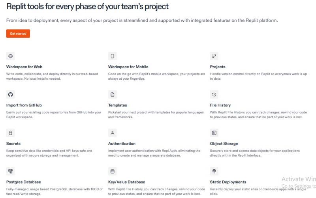This screenshot has width=316, height=198.
Task: Click the Key/Value Database cylinder icon
Action: coord(113,171)
